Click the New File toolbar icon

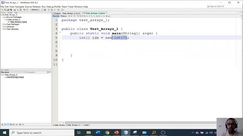[2, 10]
